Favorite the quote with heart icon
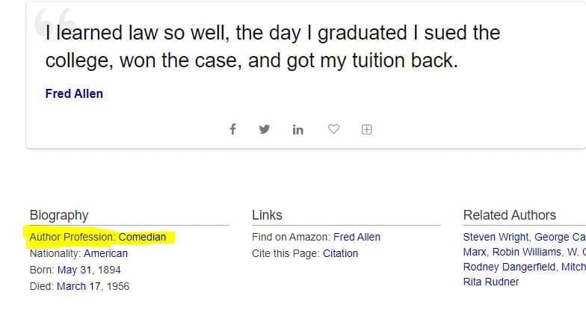Viewport: 586px width, 319px height. pos(334,129)
